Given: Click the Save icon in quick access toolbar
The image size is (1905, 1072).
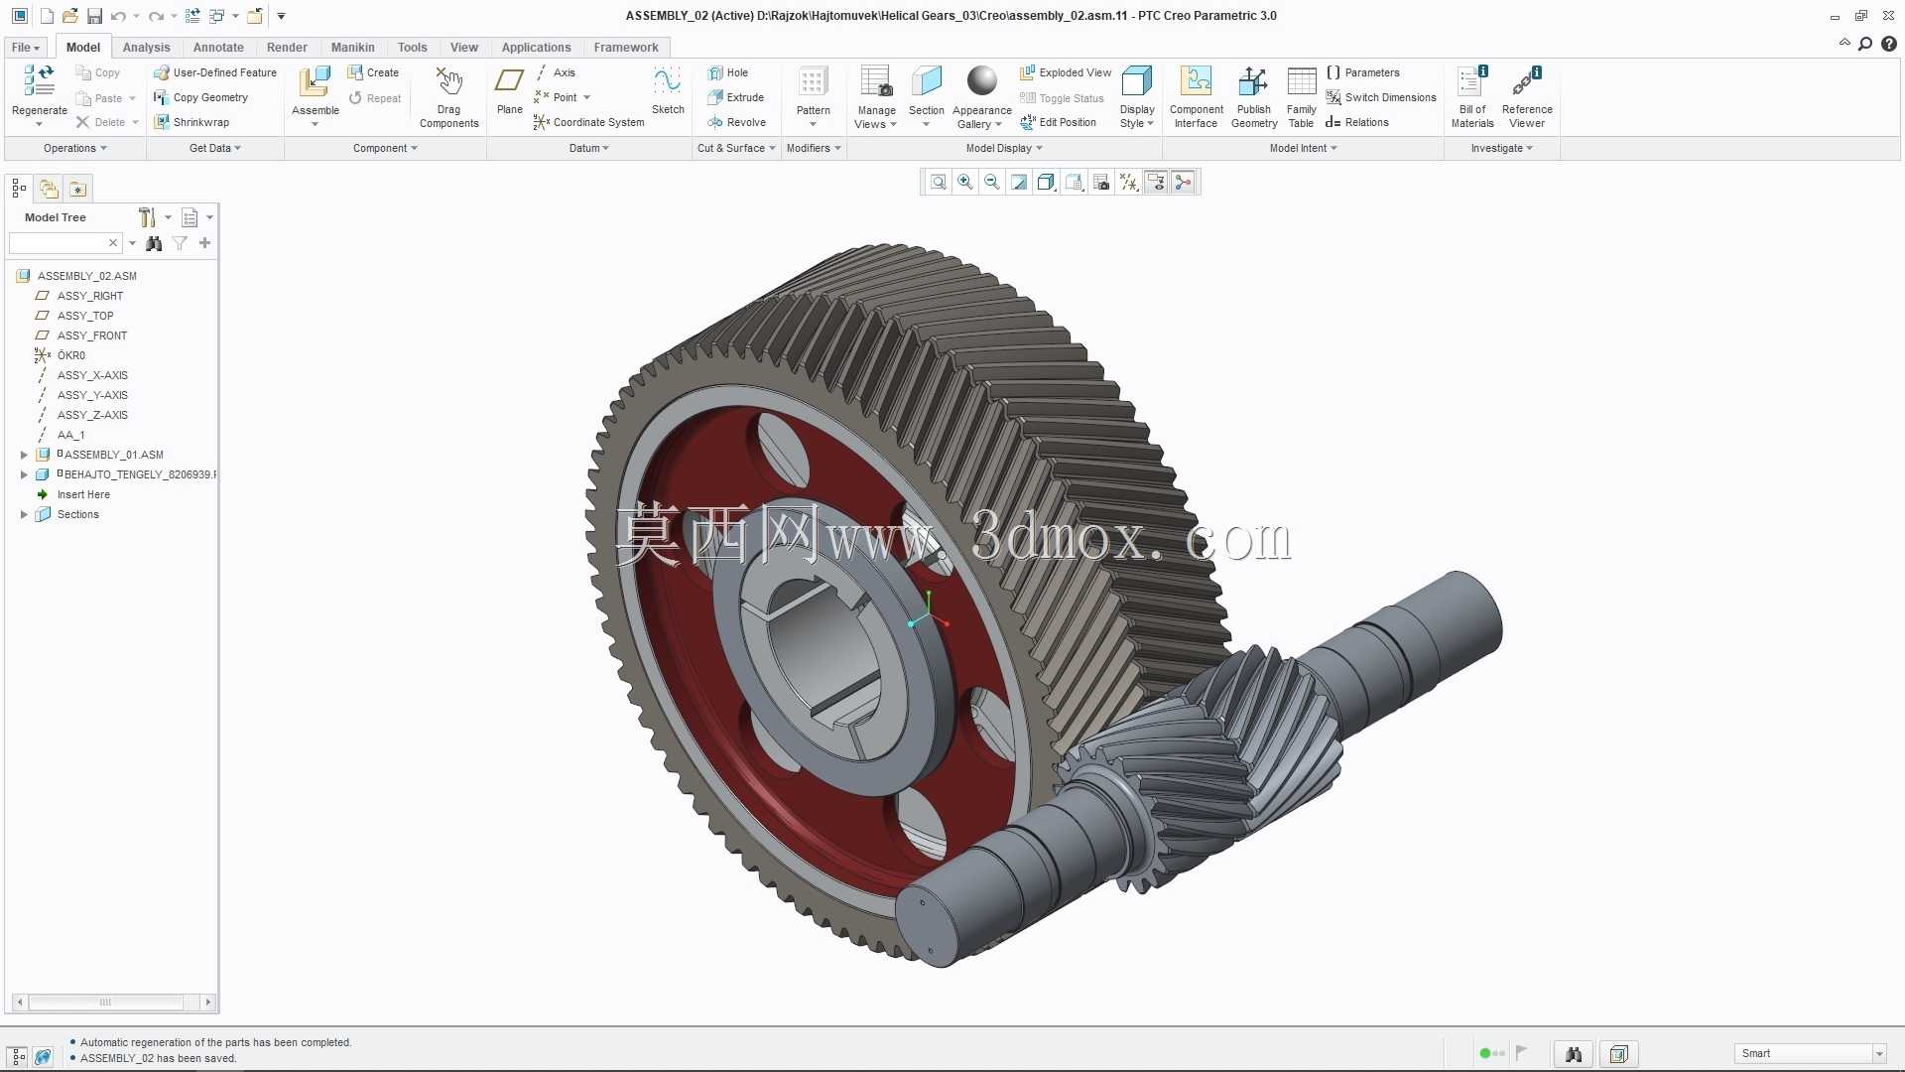Looking at the screenshot, I should [x=94, y=16].
